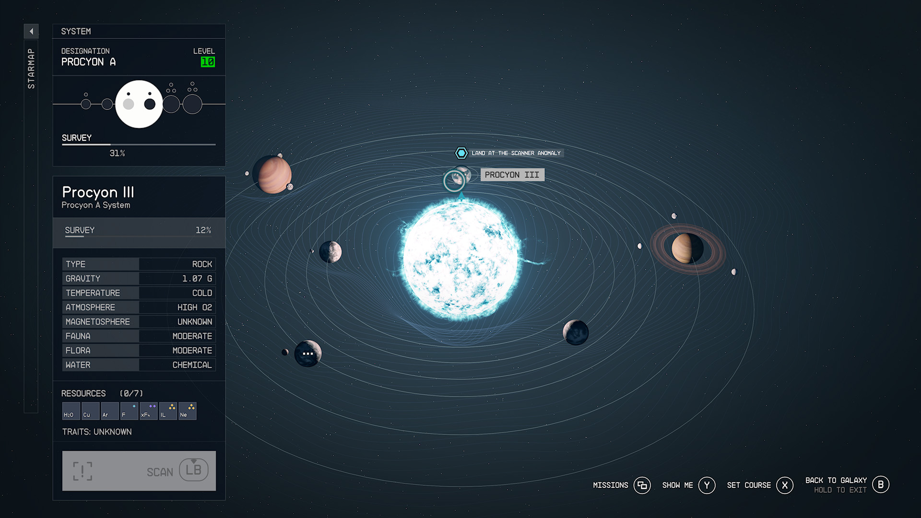Select the planet marked with three dots
The height and width of the screenshot is (518, 921).
(x=308, y=353)
